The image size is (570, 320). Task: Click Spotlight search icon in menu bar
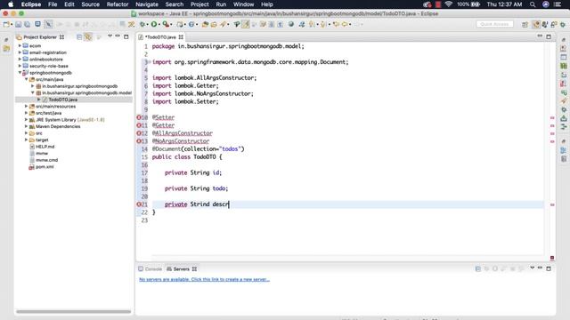tap(533, 4)
